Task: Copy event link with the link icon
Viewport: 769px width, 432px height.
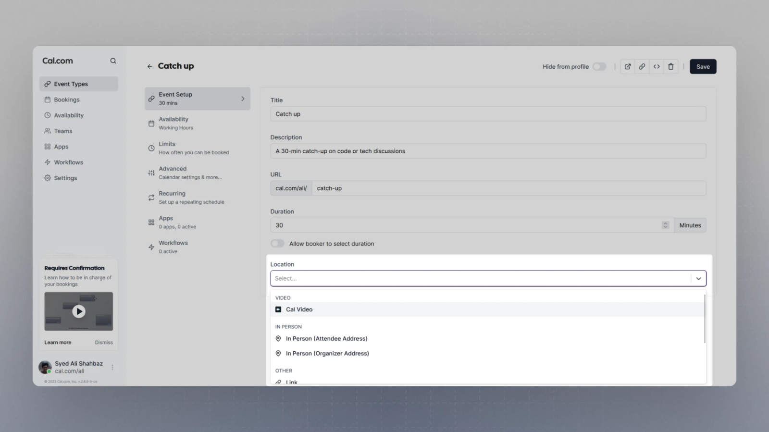Action: pyautogui.click(x=642, y=67)
